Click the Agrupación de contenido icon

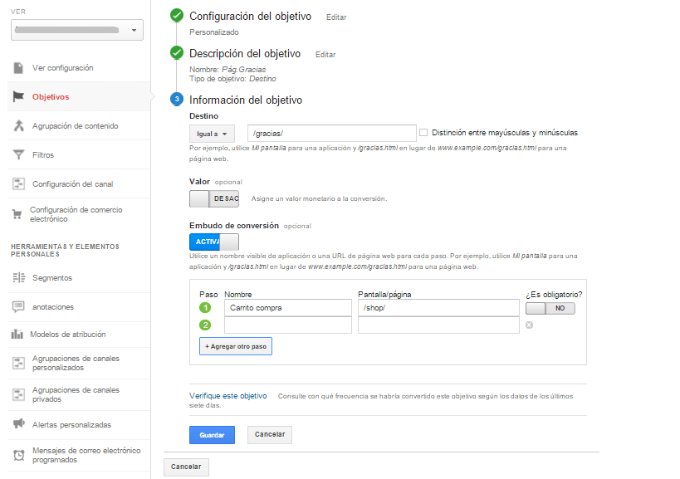(x=18, y=126)
